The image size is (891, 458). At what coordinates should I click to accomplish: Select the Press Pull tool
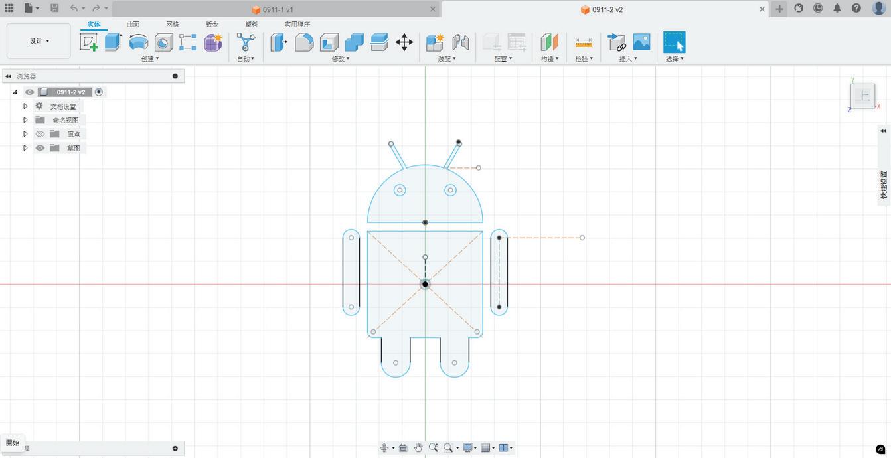click(279, 42)
